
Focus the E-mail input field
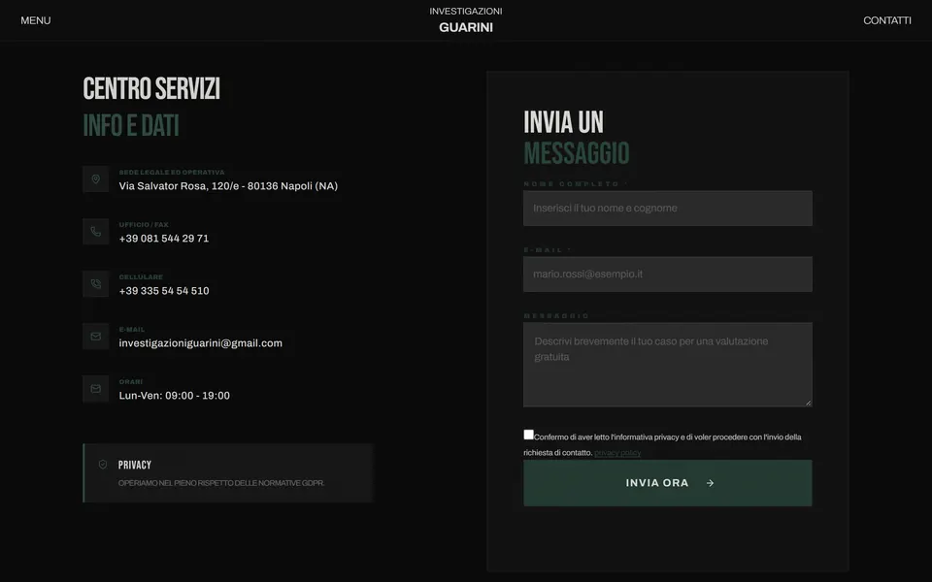[668, 274]
